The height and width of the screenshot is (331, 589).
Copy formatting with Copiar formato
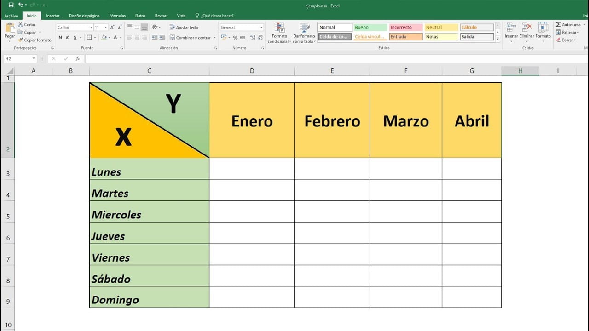click(x=35, y=40)
